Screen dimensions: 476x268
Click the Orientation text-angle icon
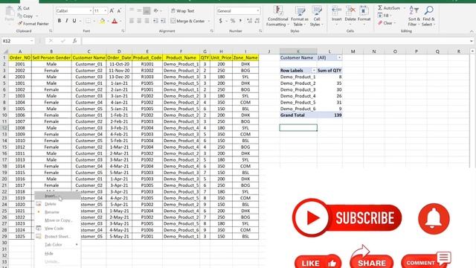(156, 10)
